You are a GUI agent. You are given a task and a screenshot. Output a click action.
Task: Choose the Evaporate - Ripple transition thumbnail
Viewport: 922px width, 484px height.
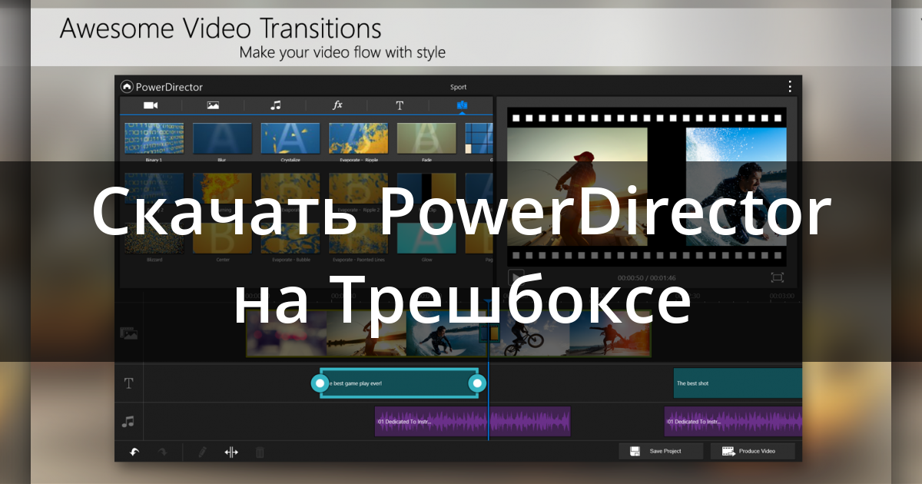(358, 139)
